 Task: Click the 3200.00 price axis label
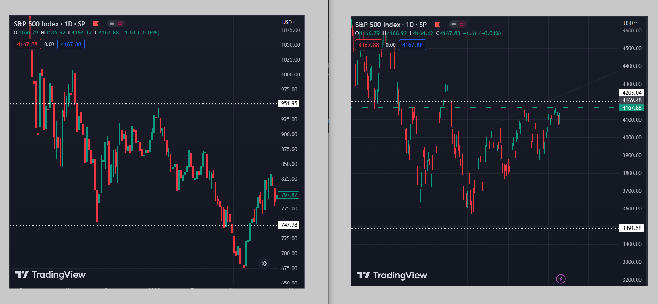coord(632,280)
